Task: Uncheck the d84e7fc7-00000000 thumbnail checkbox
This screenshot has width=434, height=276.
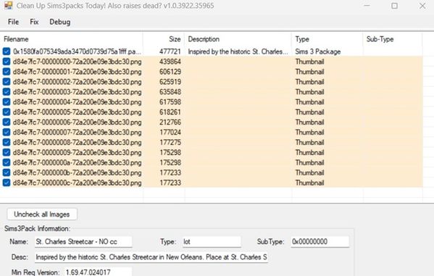Action: tap(7, 62)
